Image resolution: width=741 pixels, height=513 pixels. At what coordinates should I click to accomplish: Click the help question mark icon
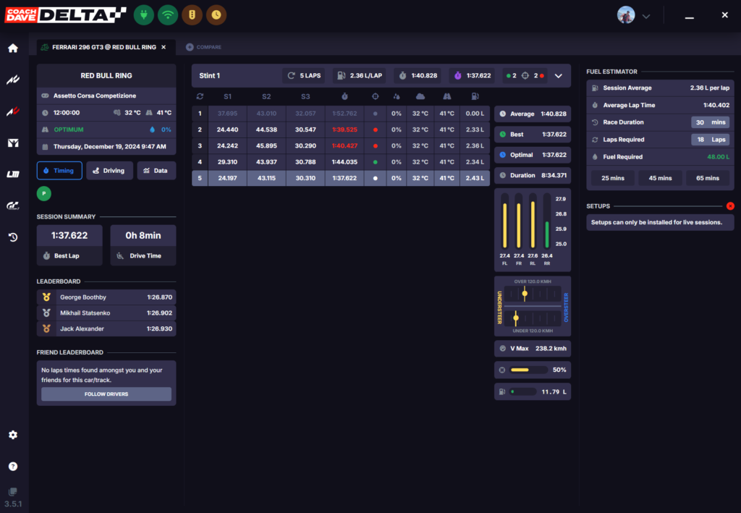pos(12,466)
